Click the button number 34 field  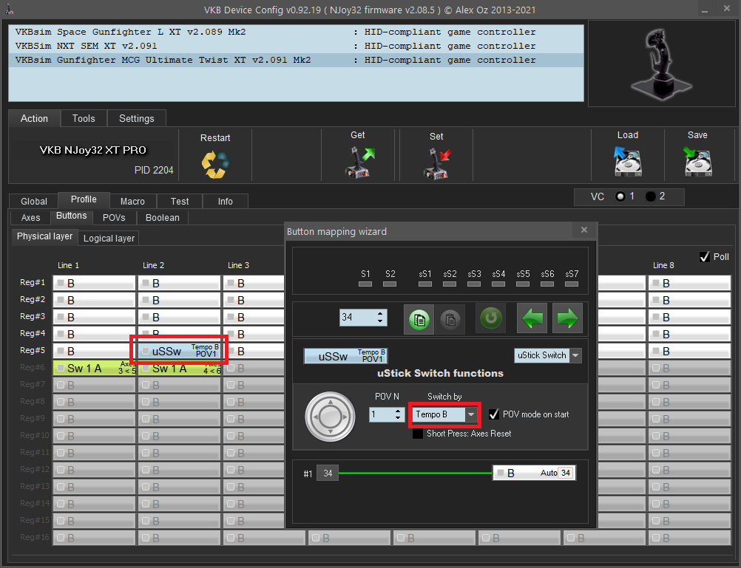tap(357, 317)
